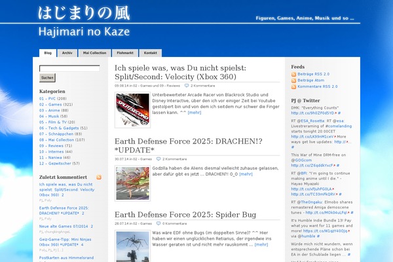Select category 05 - Film & TV

click(53, 122)
